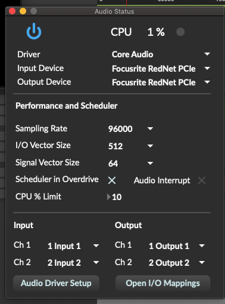The width and height of the screenshot is (225, 304).
Task: Toggle the blue audio power icon
Action: pos(34,31)
